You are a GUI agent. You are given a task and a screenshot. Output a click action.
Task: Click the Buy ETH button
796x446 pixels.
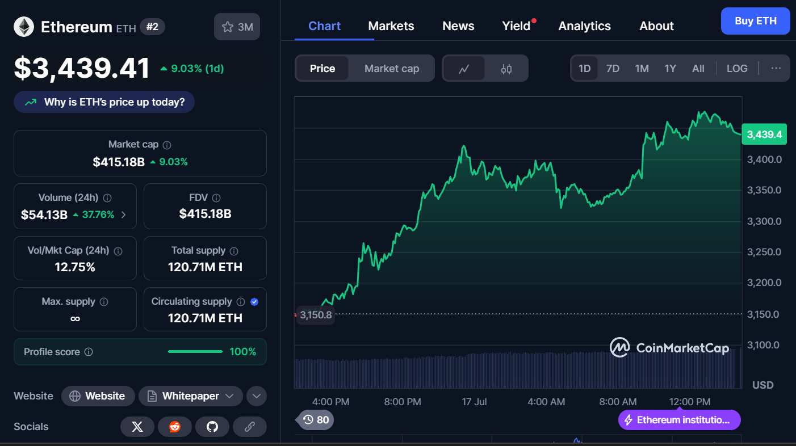click(755, 21)
